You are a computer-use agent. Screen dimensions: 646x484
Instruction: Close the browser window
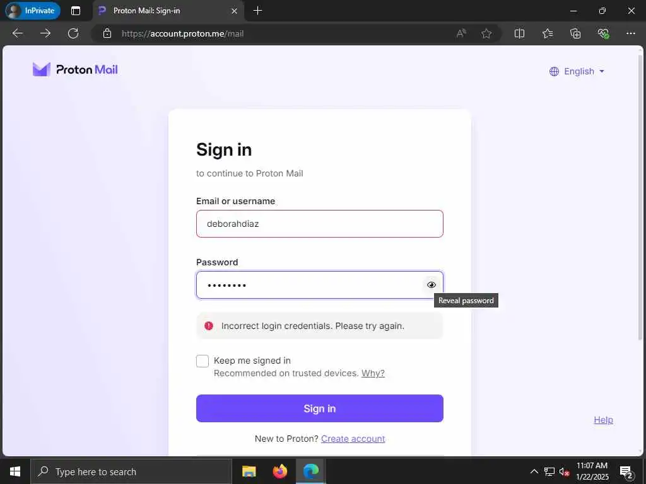[631, 11]
